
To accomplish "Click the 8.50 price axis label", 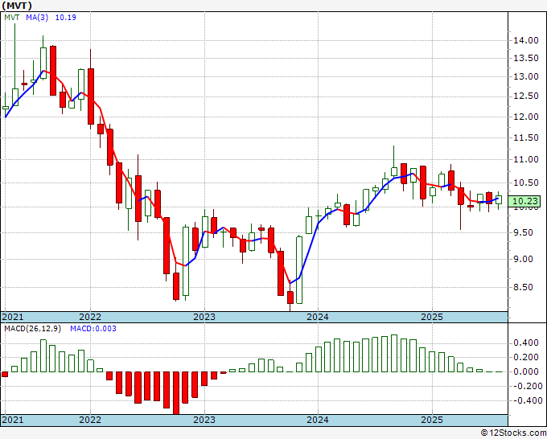I will click(523, 287).
